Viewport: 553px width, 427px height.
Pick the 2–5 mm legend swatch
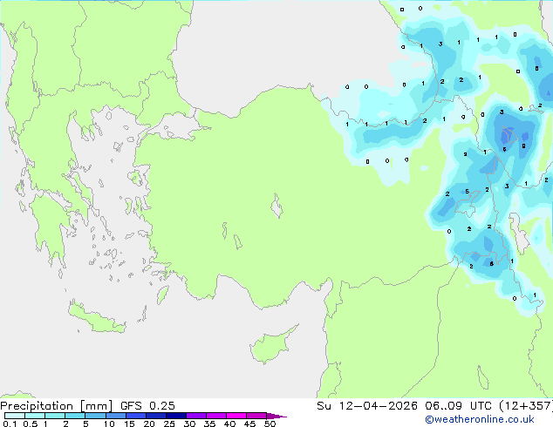point(75,416)
